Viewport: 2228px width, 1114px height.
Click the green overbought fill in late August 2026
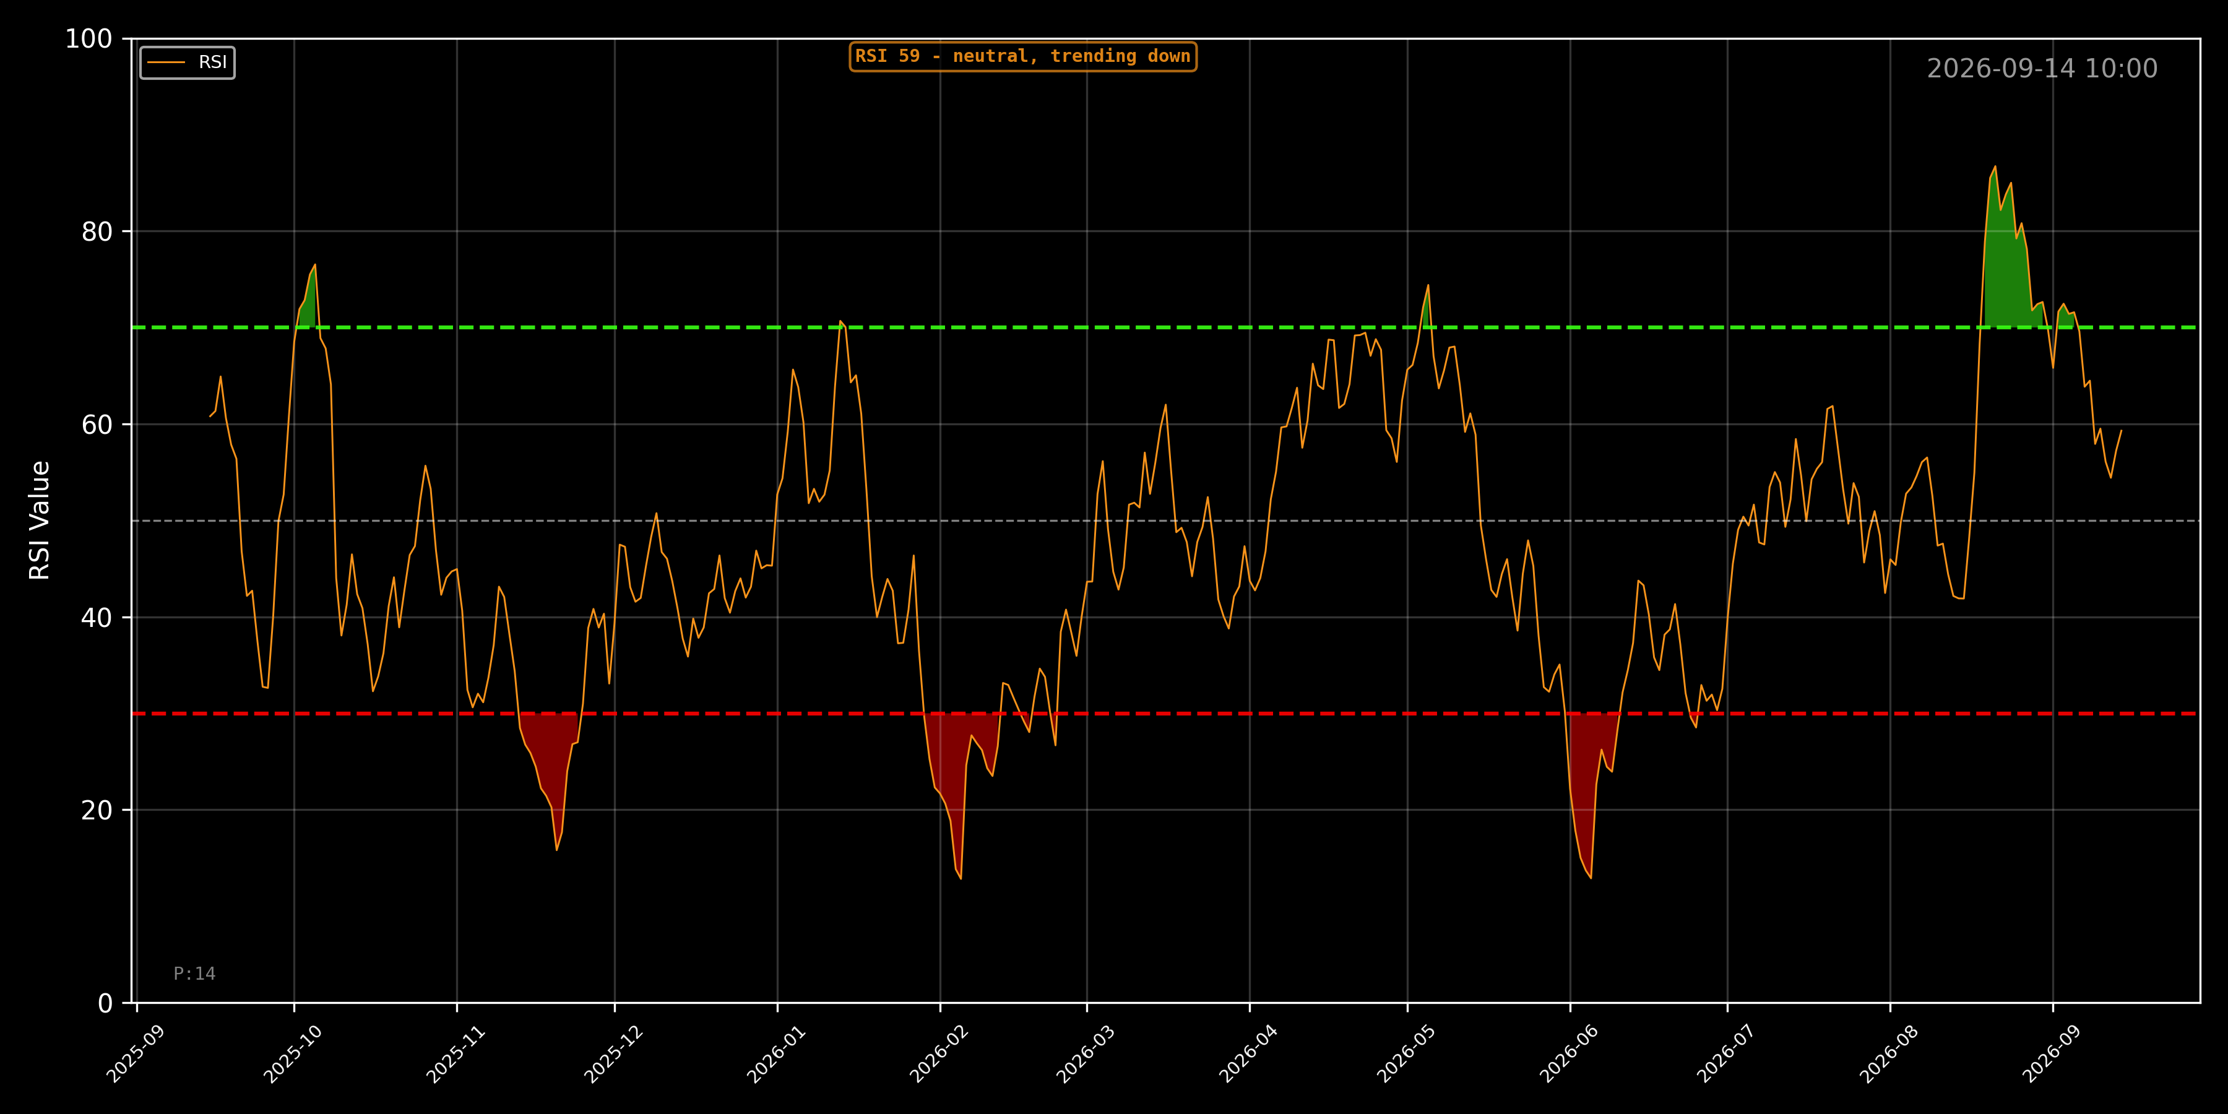(x=2005, y=268)
